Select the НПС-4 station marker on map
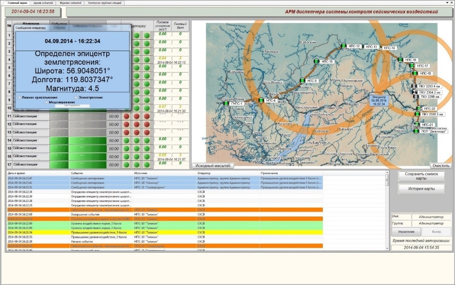The image size is (455, 285). pos(261,100)
